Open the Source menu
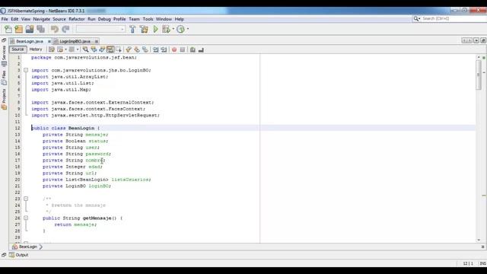The image size is (487, 274). (59, 19)
